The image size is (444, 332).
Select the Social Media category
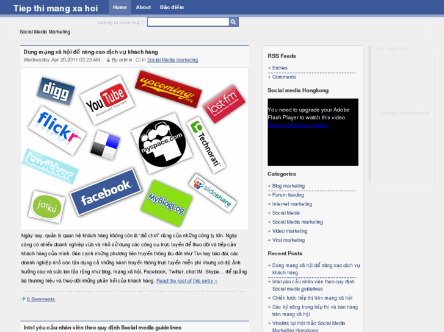click(286, 213)
